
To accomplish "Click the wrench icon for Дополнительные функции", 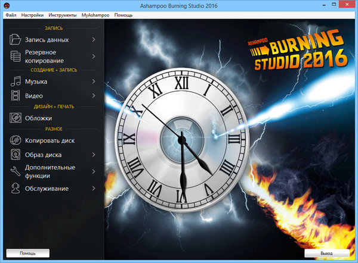I will [x=16, y=172].
